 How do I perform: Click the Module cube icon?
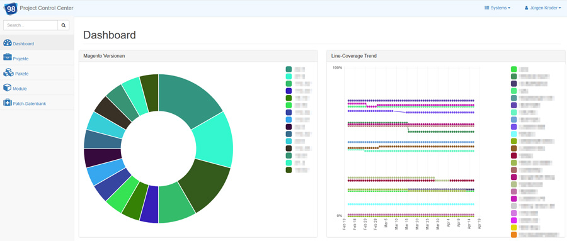click(7, 87)
